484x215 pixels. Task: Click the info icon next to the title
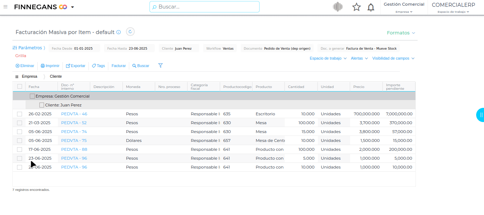click(x=119, y=32)
